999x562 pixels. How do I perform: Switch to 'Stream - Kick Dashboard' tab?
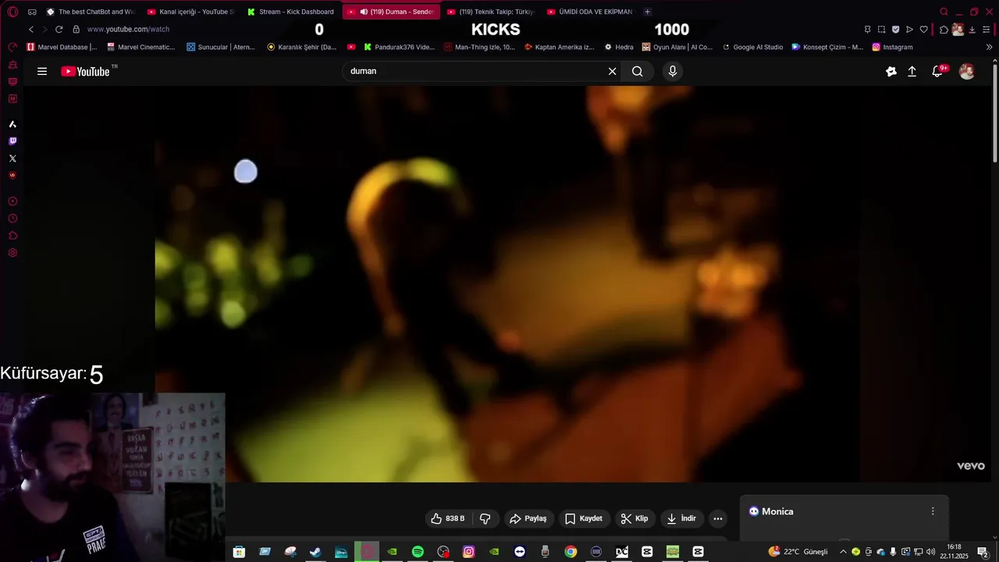click(291, 12)
